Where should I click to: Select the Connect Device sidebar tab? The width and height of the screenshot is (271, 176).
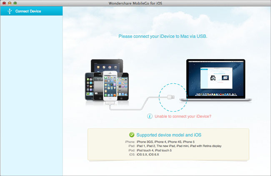tap(31, 11)
